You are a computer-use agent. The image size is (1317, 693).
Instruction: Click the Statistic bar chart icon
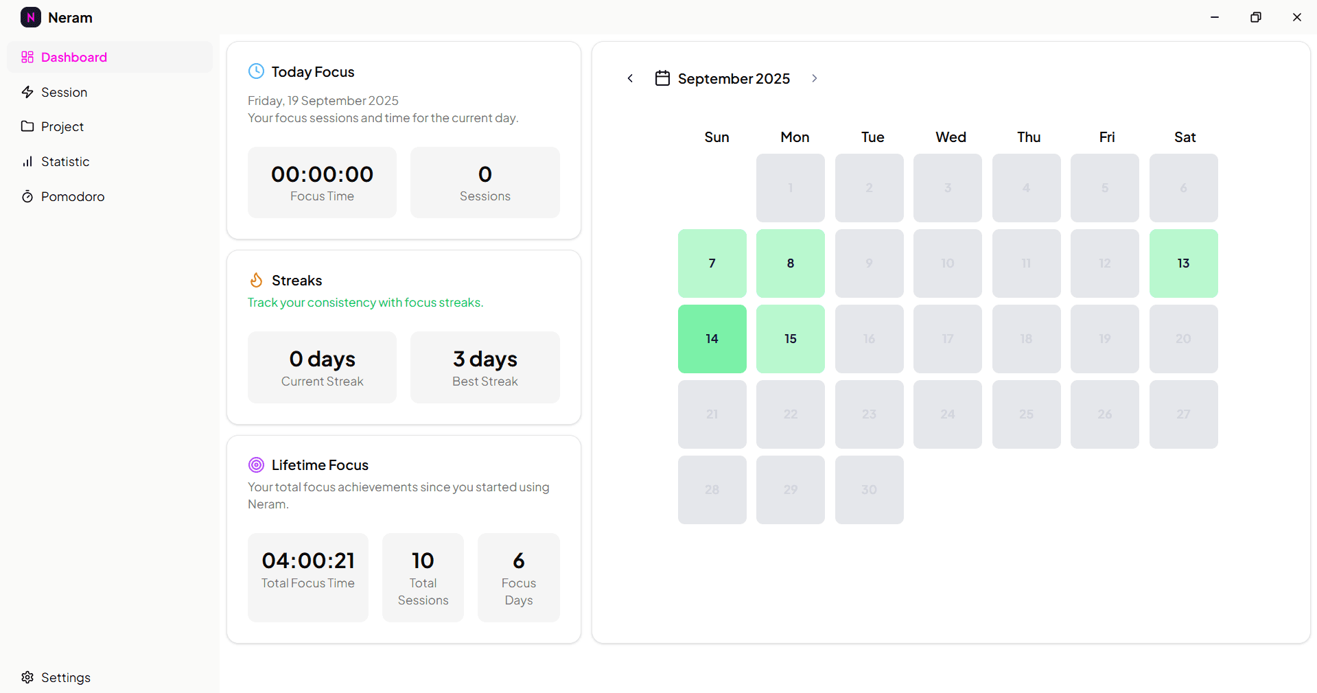click(27, 162)
